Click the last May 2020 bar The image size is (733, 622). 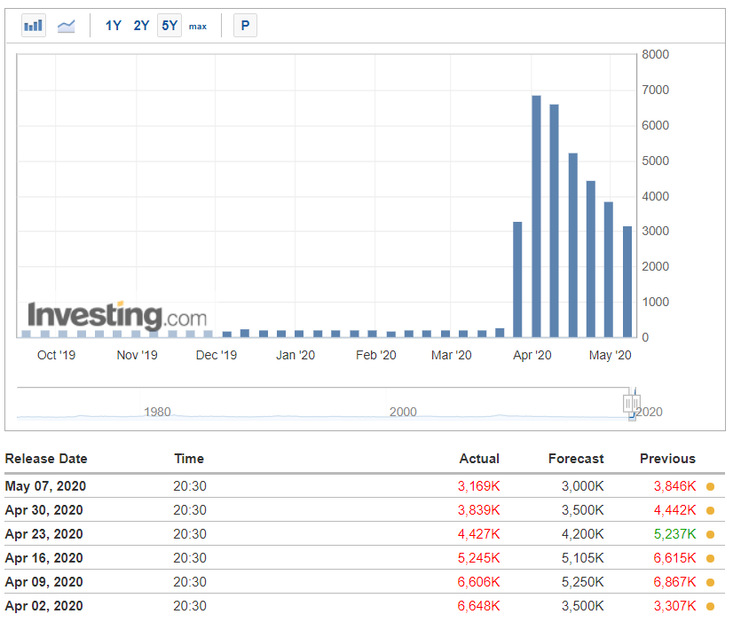pyautogui.click(x=627, y=281)
